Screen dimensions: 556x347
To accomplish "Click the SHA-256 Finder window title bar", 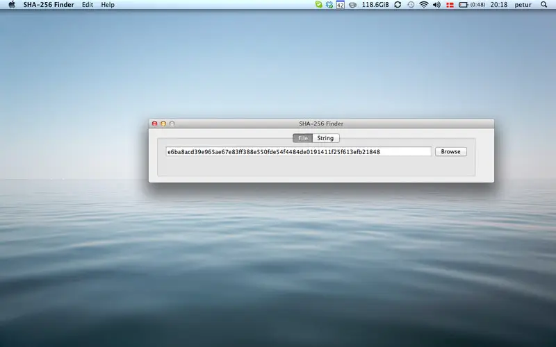I will pyautogui.click(x=321, y=124).
